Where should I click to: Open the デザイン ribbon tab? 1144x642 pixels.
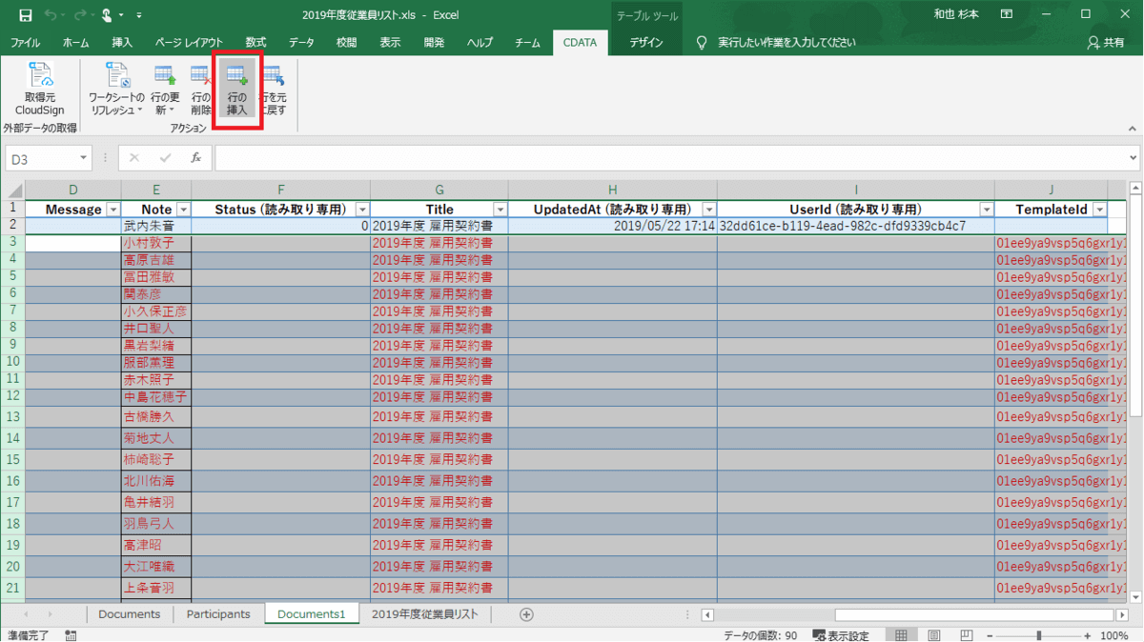[646, 43]
